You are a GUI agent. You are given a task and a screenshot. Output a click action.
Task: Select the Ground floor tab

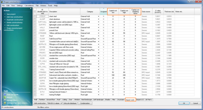tap(51, 100)
